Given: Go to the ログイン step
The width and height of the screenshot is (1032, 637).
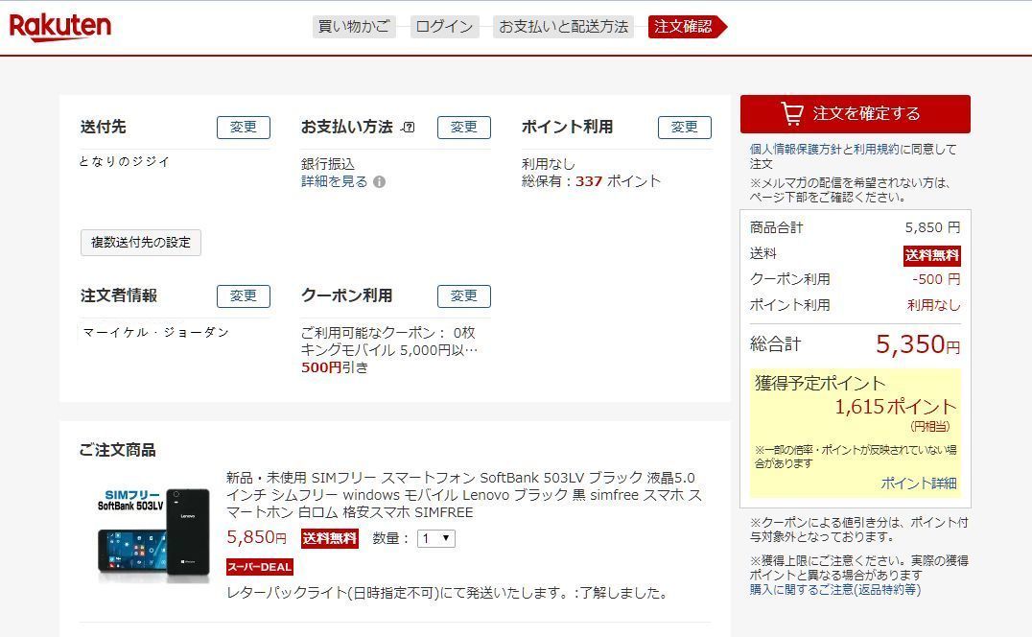Looking at the screenshot, I should click(444, 27).
